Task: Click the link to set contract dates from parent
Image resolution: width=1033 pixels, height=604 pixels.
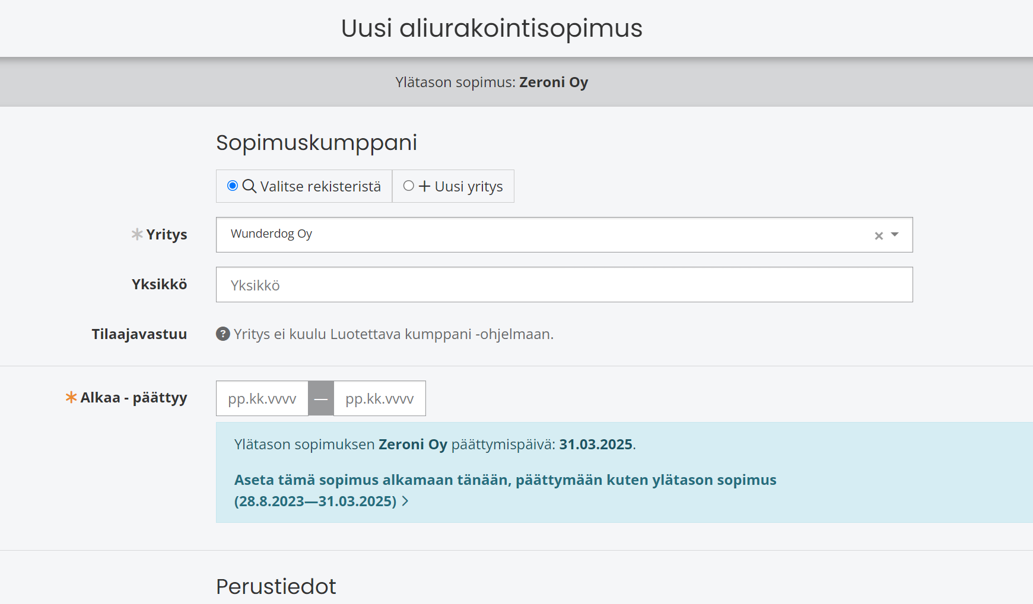Action: tap(505, 490)
